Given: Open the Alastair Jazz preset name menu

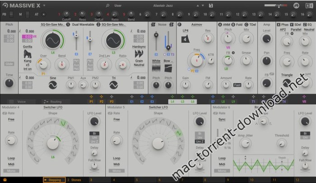Looking at the screenshot, I should [x=163, y=5].
